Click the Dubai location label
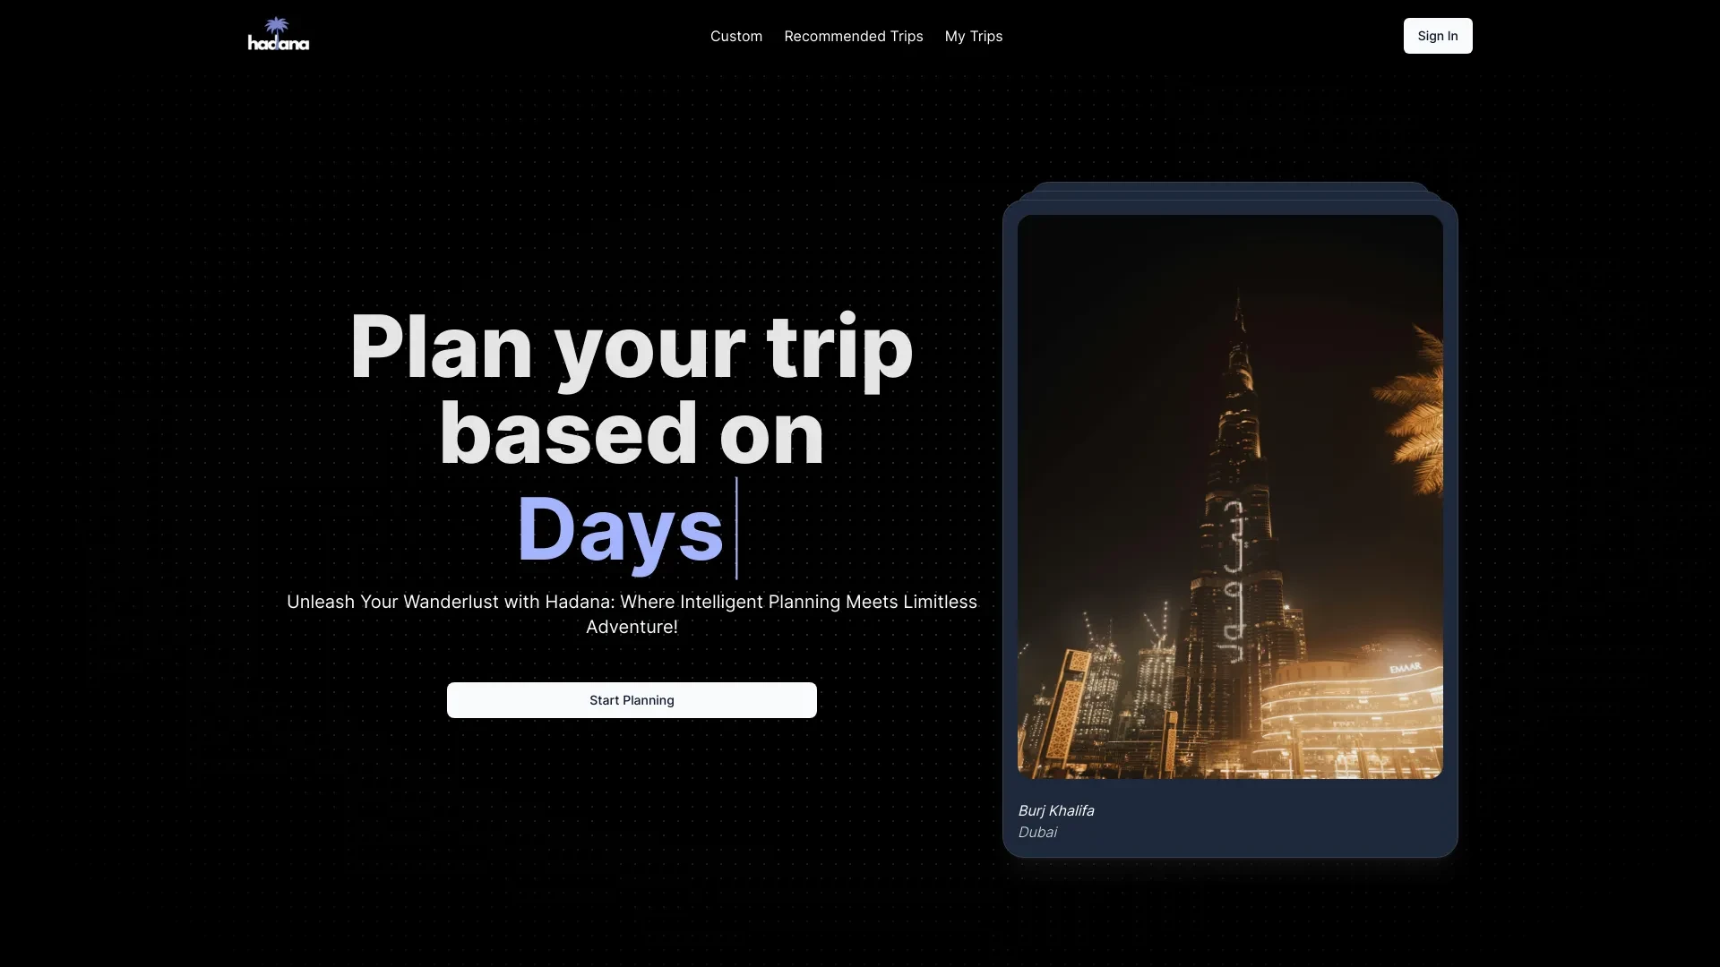This screenshot has height=967, width=1720. pyautogui.click(x=1036, y=831)
